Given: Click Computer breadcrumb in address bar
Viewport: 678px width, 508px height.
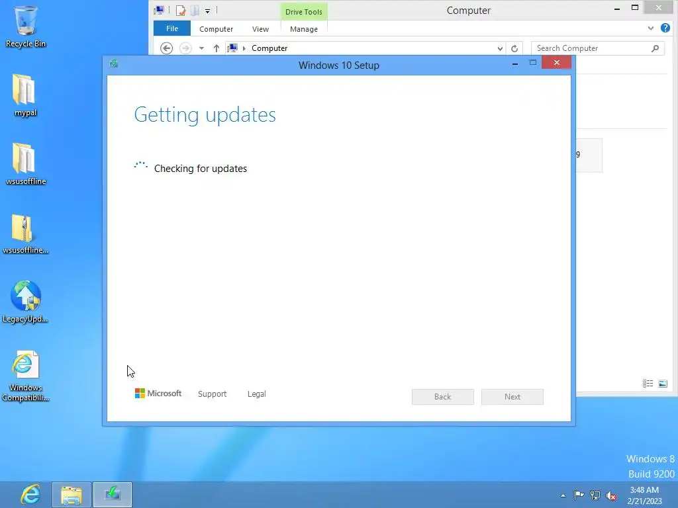Looking at the screenshot, I should (269, 48).
